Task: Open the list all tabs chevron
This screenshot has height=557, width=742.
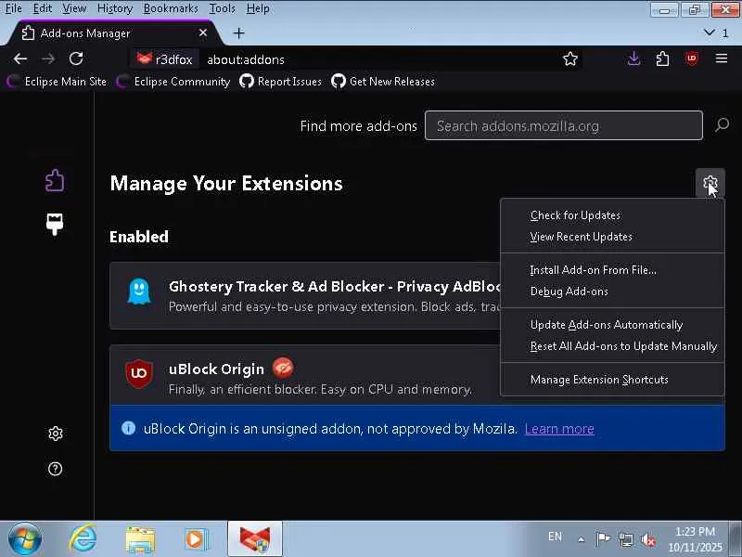Action: coord(709,32)
